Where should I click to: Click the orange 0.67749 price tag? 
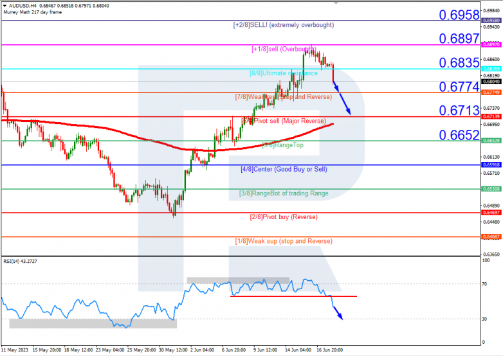pos(491,93)
